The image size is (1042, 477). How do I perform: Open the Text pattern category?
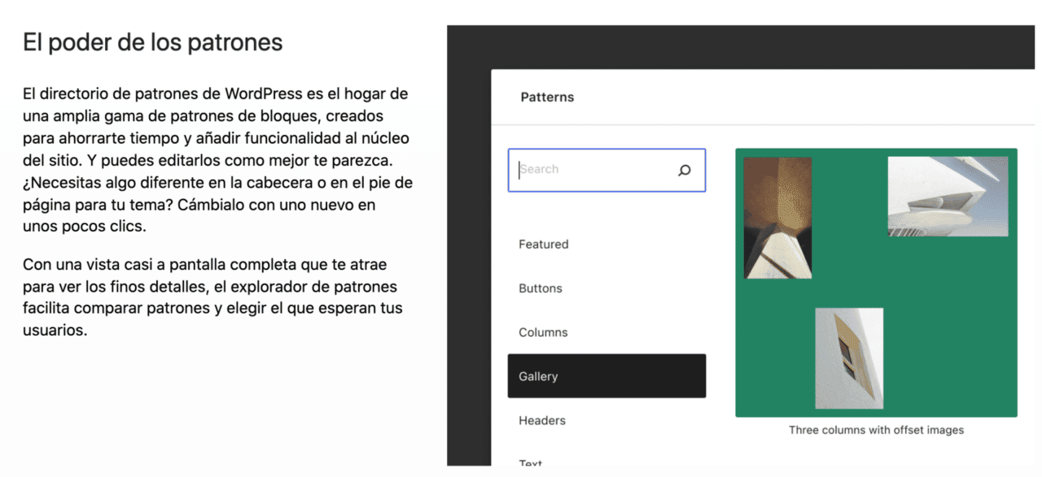[x=531, y=462]
